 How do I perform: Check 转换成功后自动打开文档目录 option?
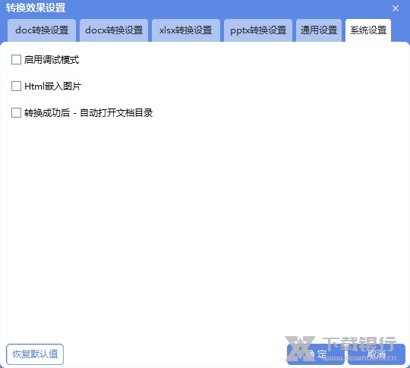16,112
